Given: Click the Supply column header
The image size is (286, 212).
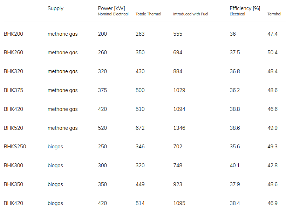Looking at the screenshot, I should (x=55, y=8).
